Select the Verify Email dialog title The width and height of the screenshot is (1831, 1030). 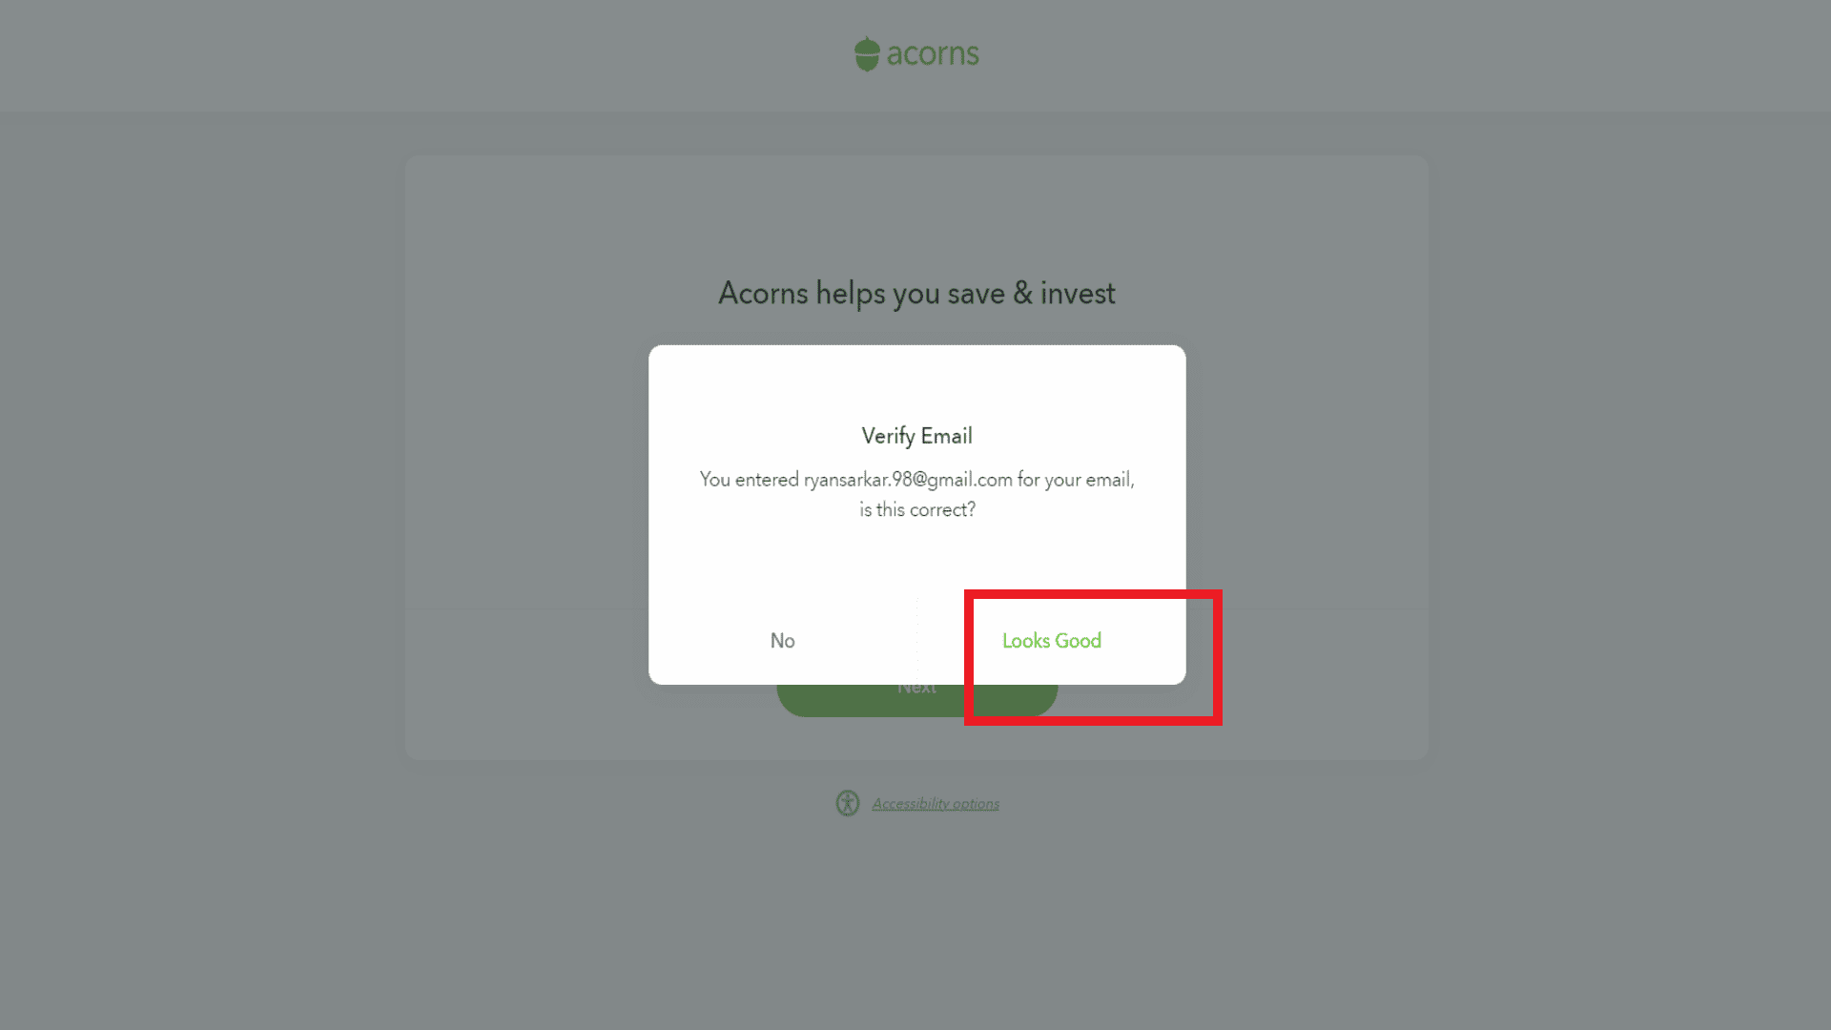[916, 436]
